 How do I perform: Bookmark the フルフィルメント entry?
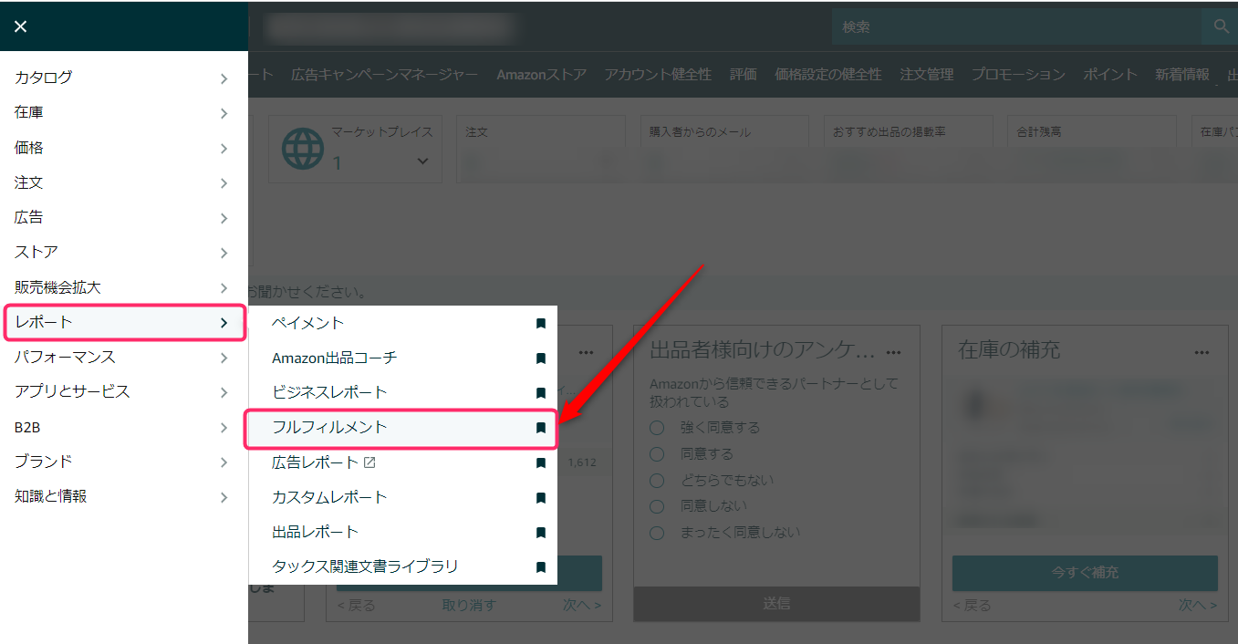tap(541, 428)
